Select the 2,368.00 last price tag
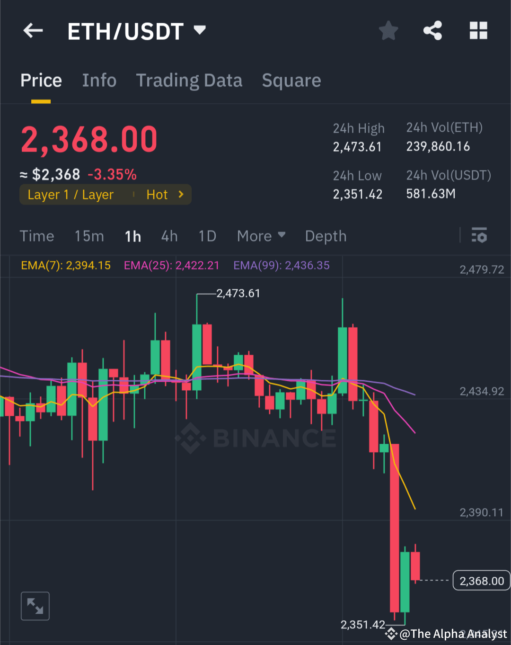This screenshot has height=645, width=511. [x=481, y=580]
